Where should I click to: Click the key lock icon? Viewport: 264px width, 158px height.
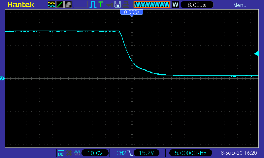coord(109,5)
